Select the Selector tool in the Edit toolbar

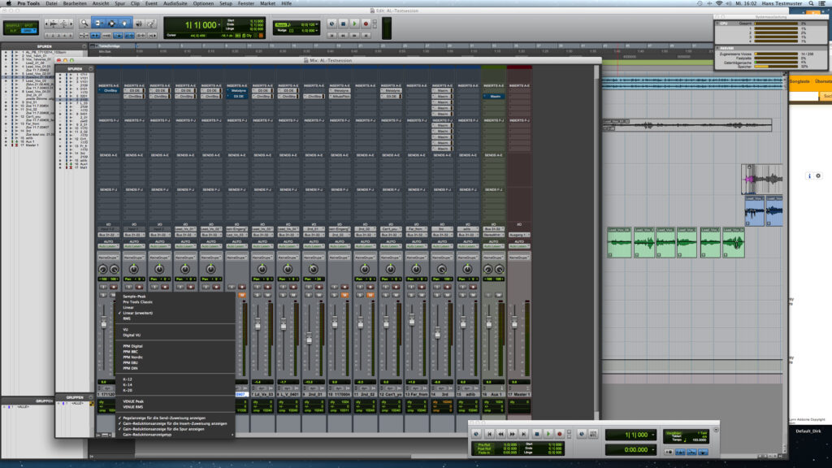111,24
